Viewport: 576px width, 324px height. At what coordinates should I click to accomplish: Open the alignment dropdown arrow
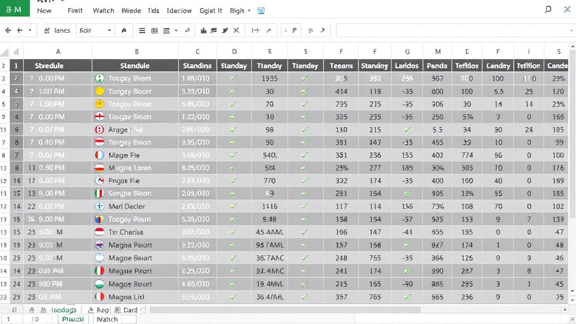tap(176, 30)
